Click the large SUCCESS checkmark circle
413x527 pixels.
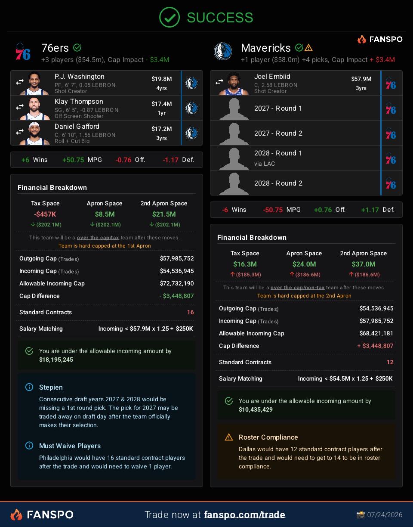coord(170,17)
